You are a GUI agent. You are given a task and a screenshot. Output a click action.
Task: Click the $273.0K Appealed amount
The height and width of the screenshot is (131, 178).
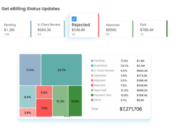142,75
